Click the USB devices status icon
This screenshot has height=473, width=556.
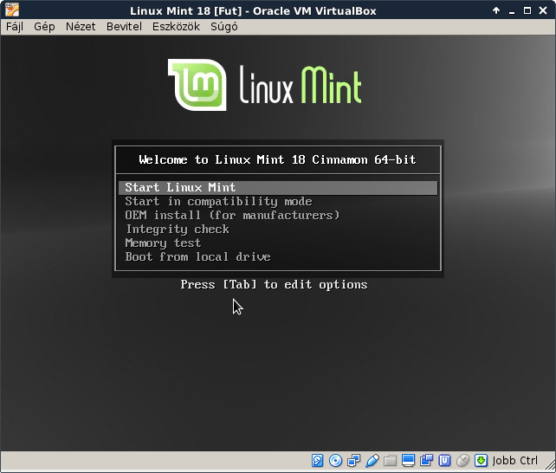[x=372, y=461]
